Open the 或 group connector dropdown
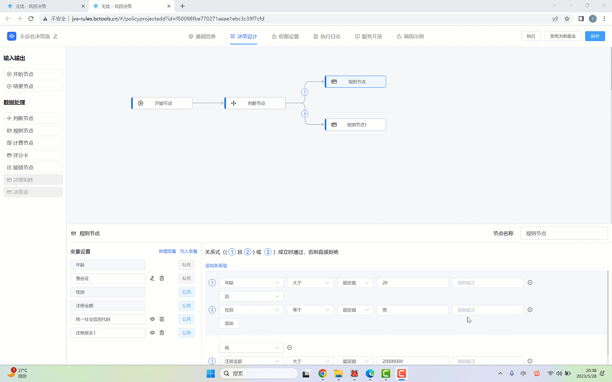 (251, 348)
